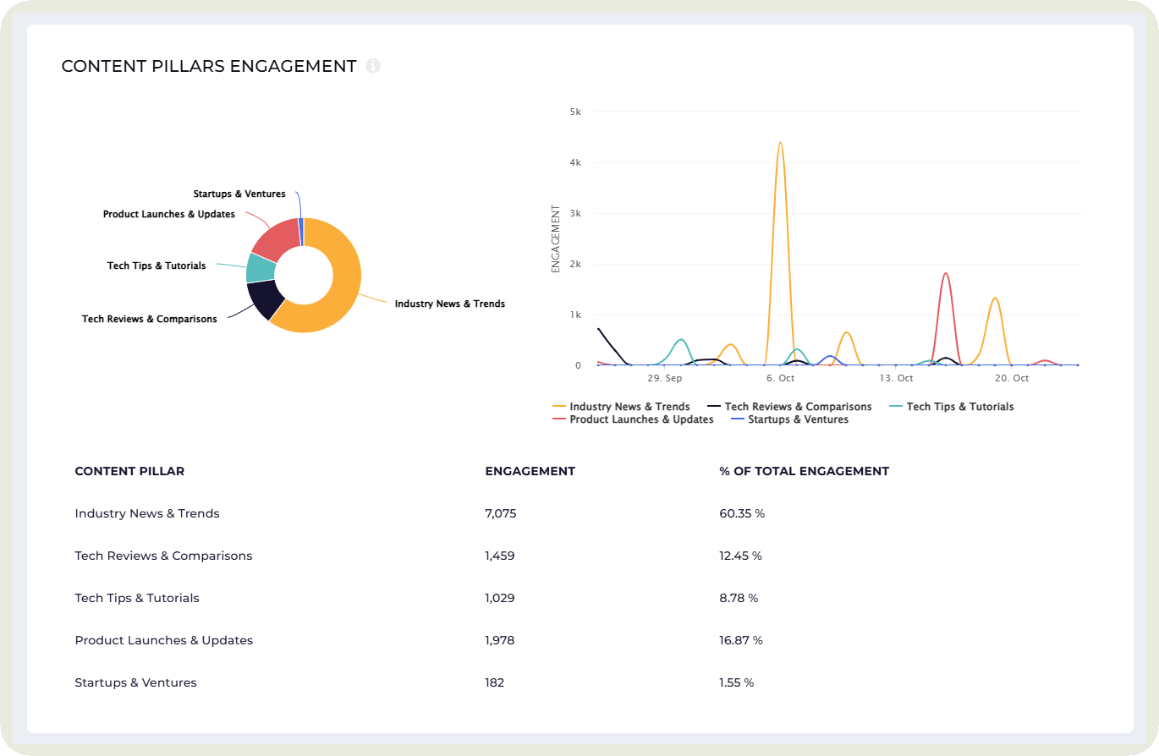
Task: Click the Engagement axis label on the chart
Action: (x=555, y=237)
